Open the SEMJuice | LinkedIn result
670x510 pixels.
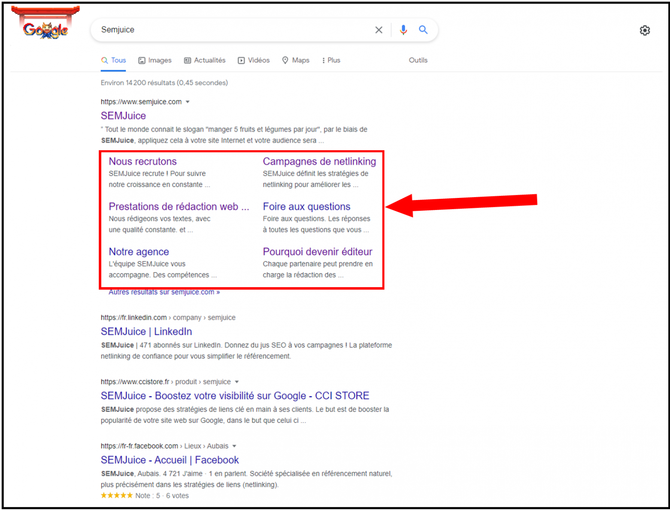pos(146,331)
